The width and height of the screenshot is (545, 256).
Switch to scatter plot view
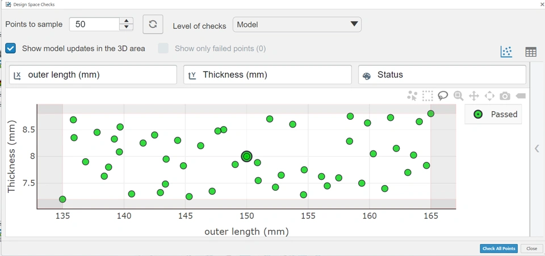pyautogui.click(x=506, y=52)
